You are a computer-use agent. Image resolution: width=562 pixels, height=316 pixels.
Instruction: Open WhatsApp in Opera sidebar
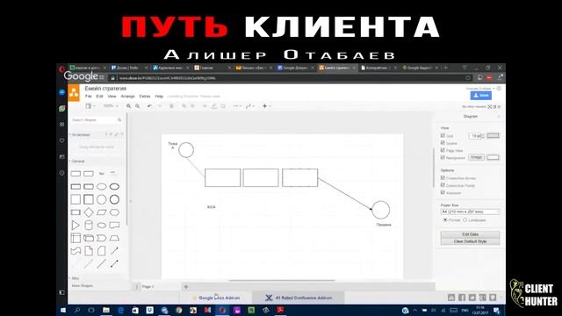point(62,108)
